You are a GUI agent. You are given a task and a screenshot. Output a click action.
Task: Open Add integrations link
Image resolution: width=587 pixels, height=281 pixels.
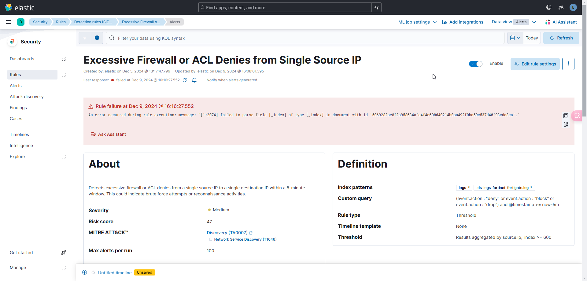pos(466,22)
